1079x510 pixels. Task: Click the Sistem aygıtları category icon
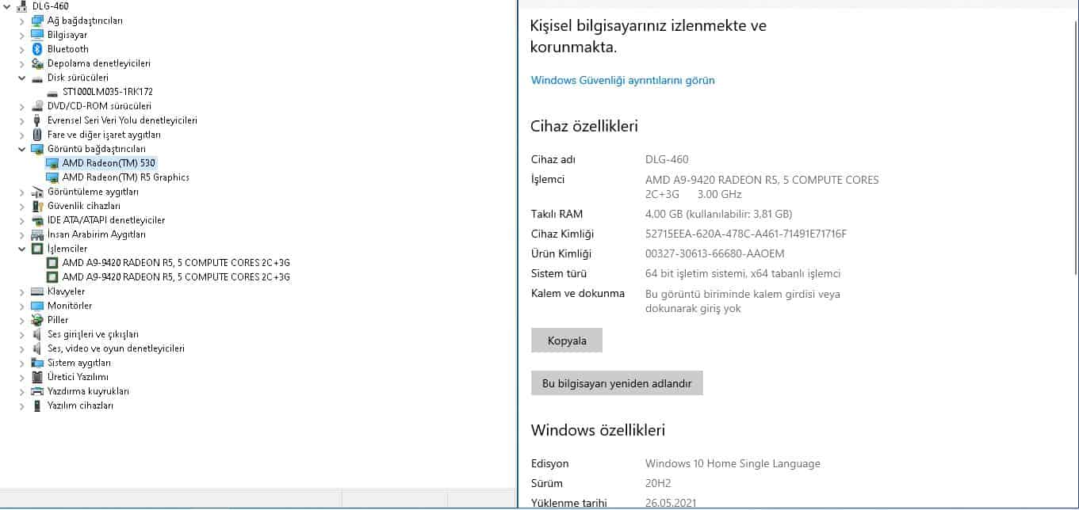(x=36, y=363)
